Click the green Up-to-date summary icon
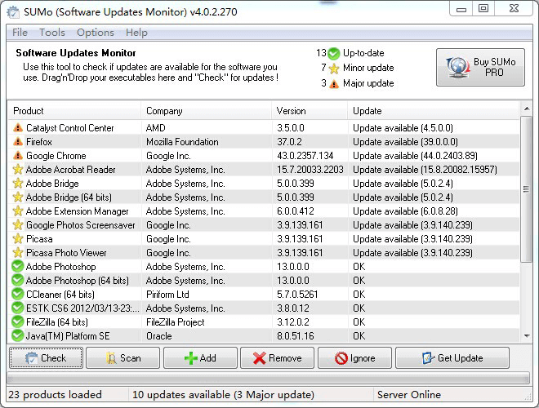 [333, 53]
